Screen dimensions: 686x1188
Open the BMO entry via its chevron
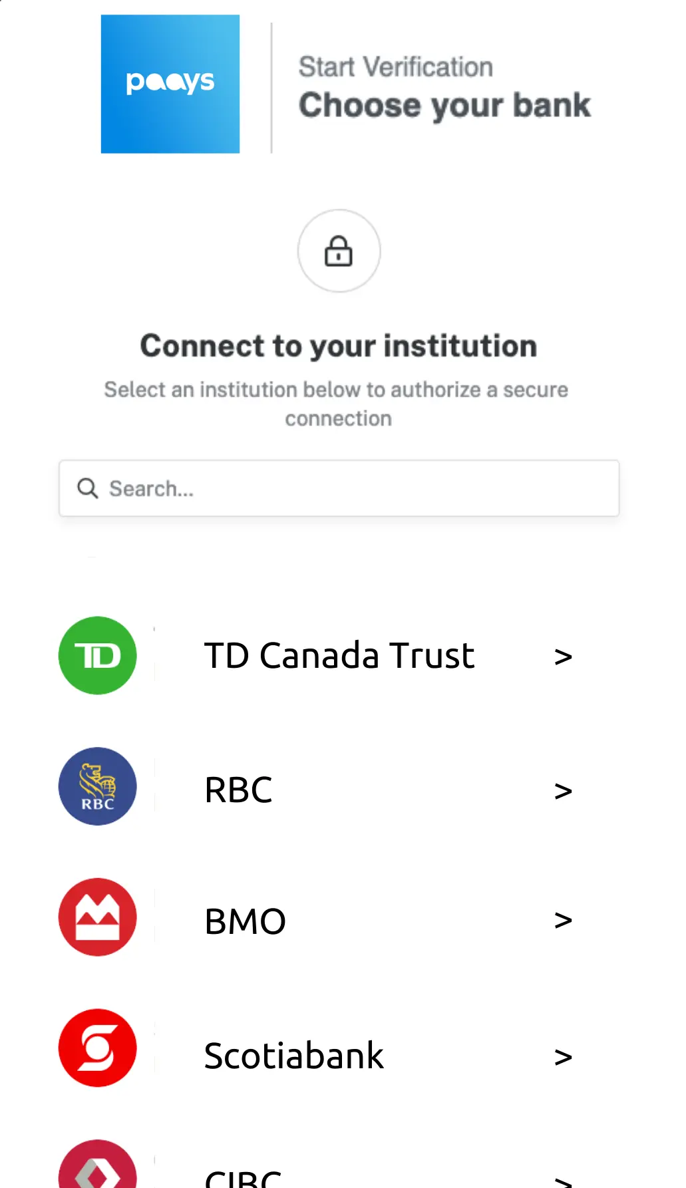(x=563, y=919)
